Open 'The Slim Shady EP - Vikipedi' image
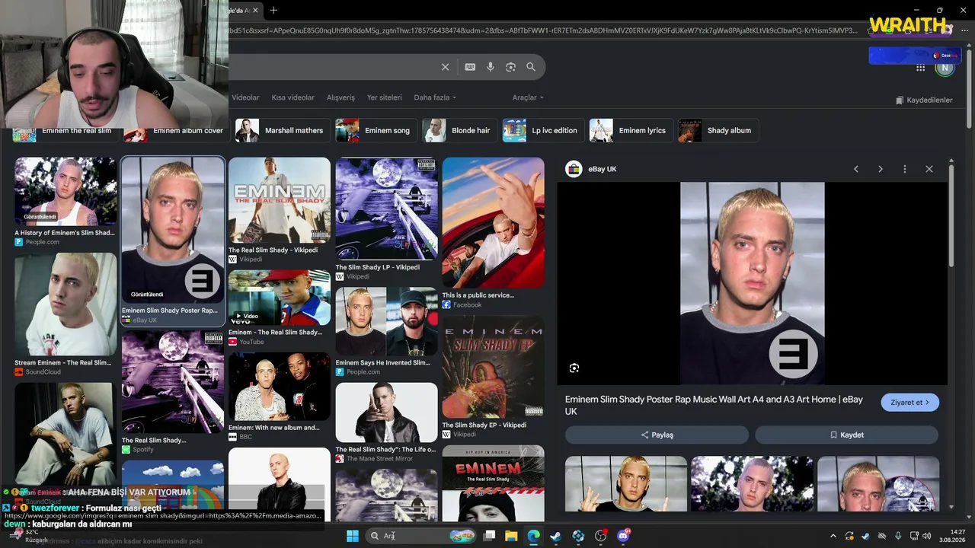 point(494,368)
